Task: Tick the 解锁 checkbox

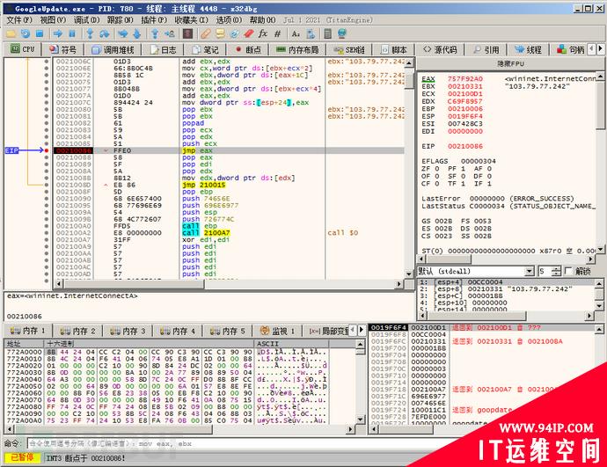Action: click(568, 271)
